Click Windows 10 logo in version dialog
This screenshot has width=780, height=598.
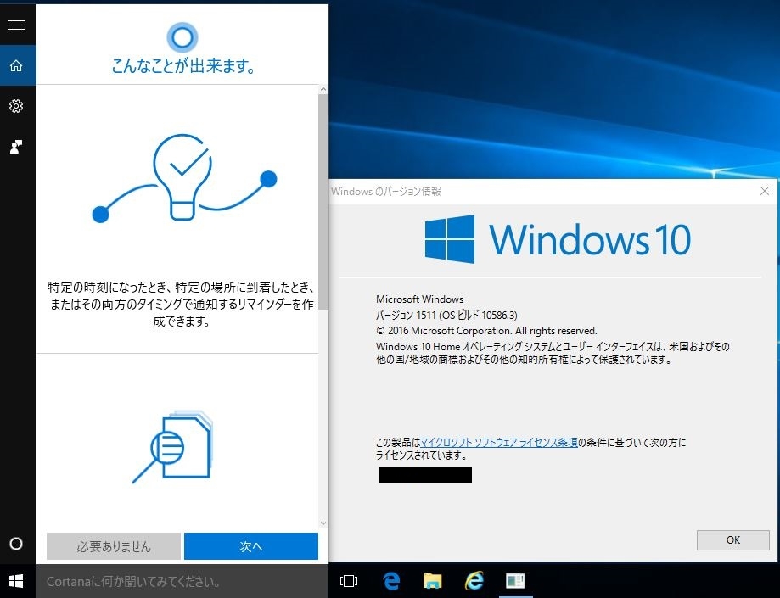pyautogui.click(x=558, y=239)
